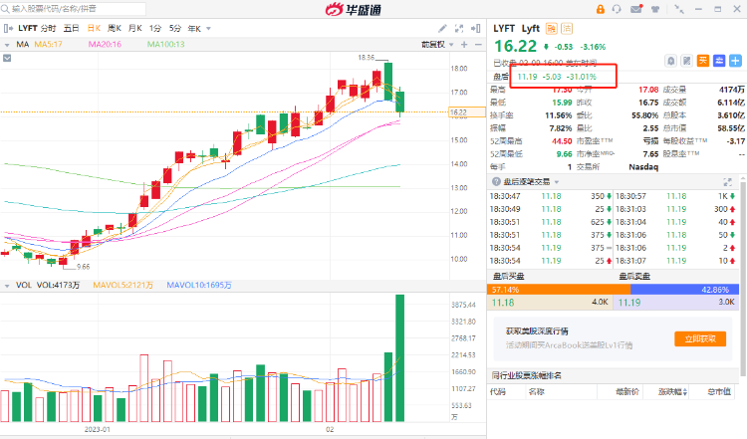
Task: Open help question mark icon
Action: [x=496, y=181]
